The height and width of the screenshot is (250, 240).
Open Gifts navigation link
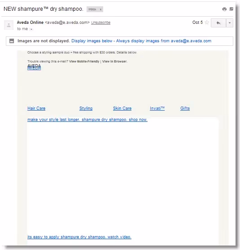pos(185,108)
